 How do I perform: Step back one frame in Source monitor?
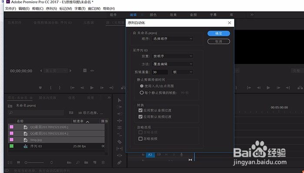(x=82, y=88)
